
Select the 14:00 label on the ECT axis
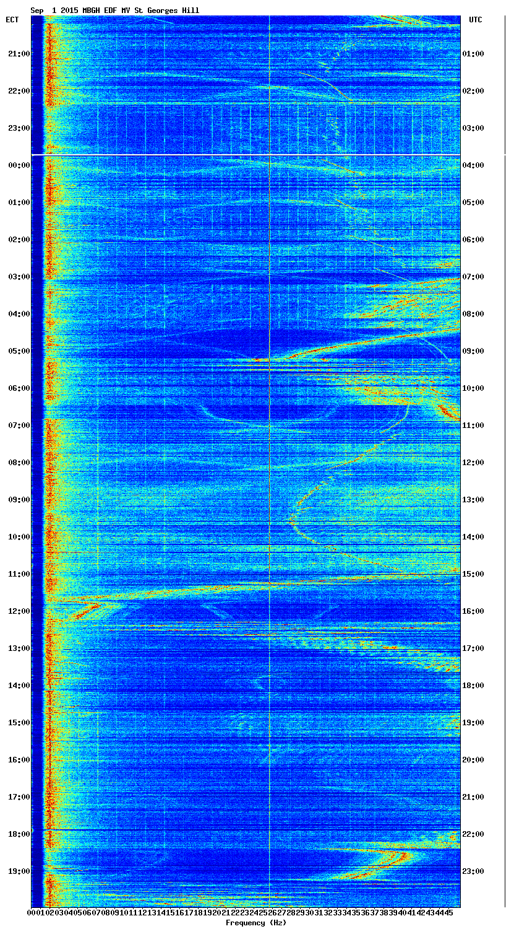click(18, 686)
